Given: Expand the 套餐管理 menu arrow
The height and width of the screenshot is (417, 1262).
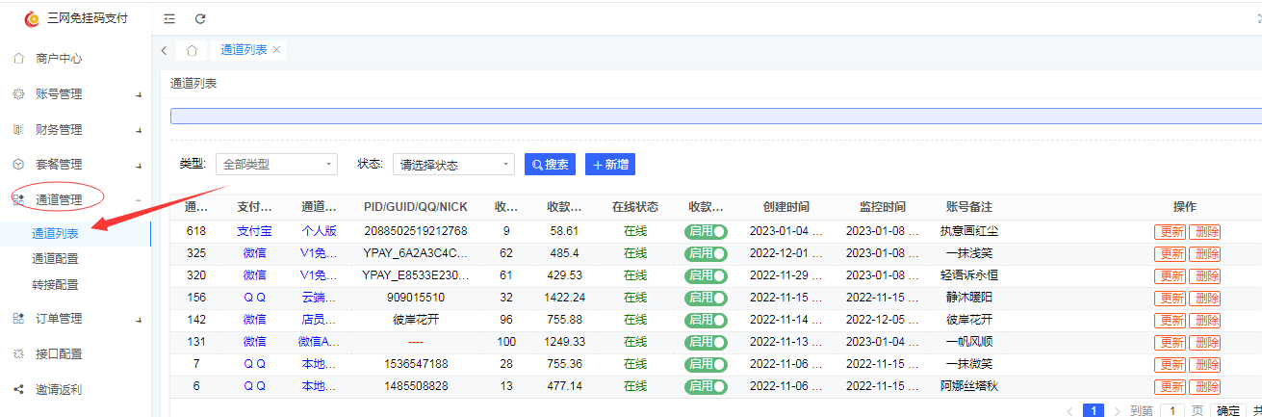Looking at the screenshot, I should [139, 166].
